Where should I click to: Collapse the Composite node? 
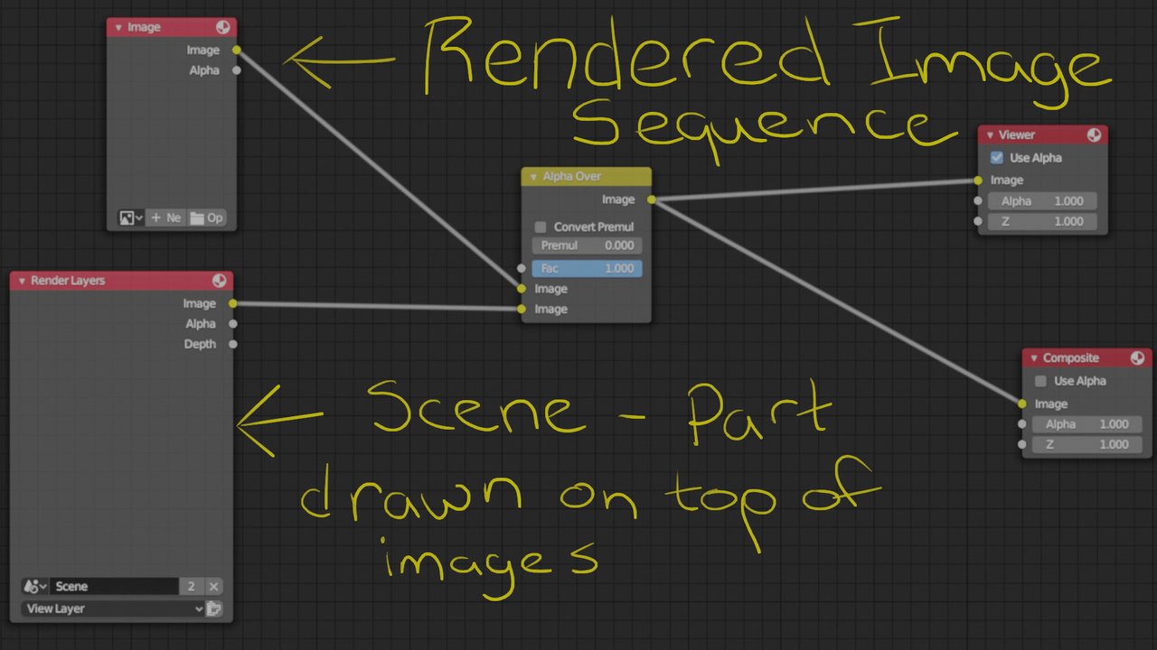(x=1034, y=358)
